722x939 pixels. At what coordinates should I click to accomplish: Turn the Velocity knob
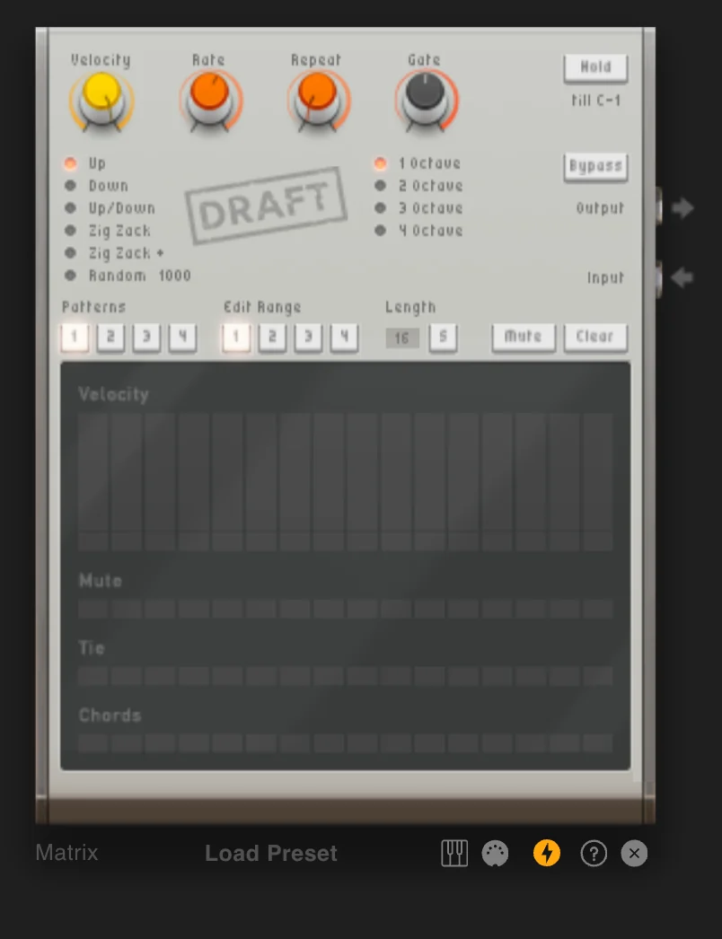[x=101, y=97]
